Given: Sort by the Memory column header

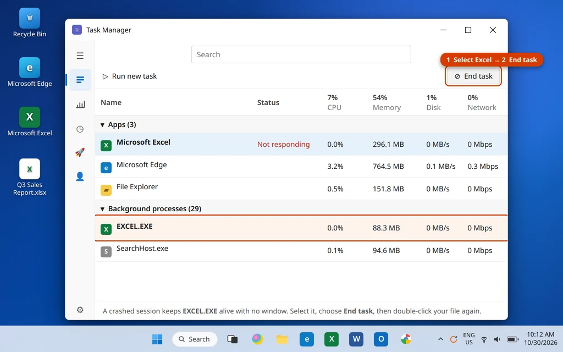Looking at the screenshot, I should coord(387,103).
